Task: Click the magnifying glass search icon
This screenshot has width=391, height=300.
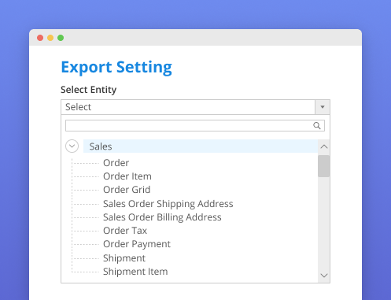Action: pos(317,126)
